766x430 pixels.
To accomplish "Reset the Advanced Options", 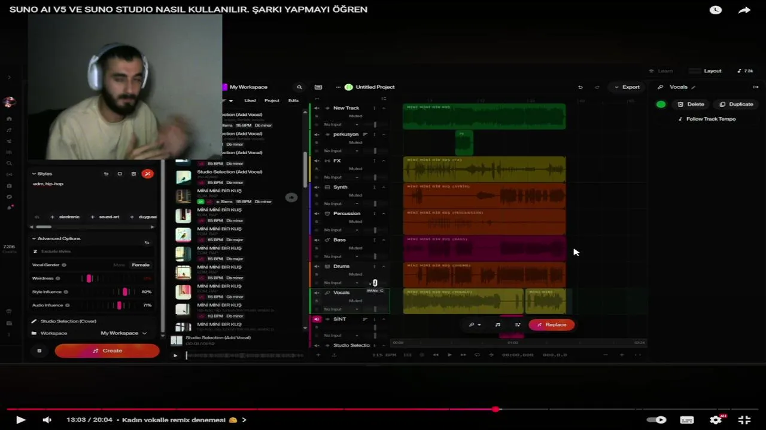I will (147, 242).
